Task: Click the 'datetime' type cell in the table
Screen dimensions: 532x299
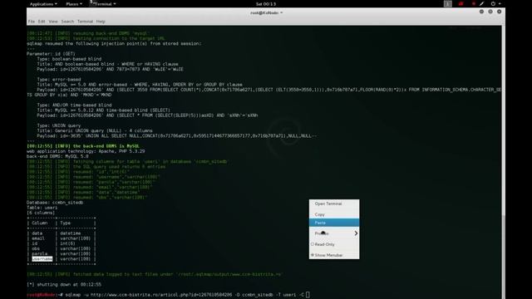Action: point(70,233)
